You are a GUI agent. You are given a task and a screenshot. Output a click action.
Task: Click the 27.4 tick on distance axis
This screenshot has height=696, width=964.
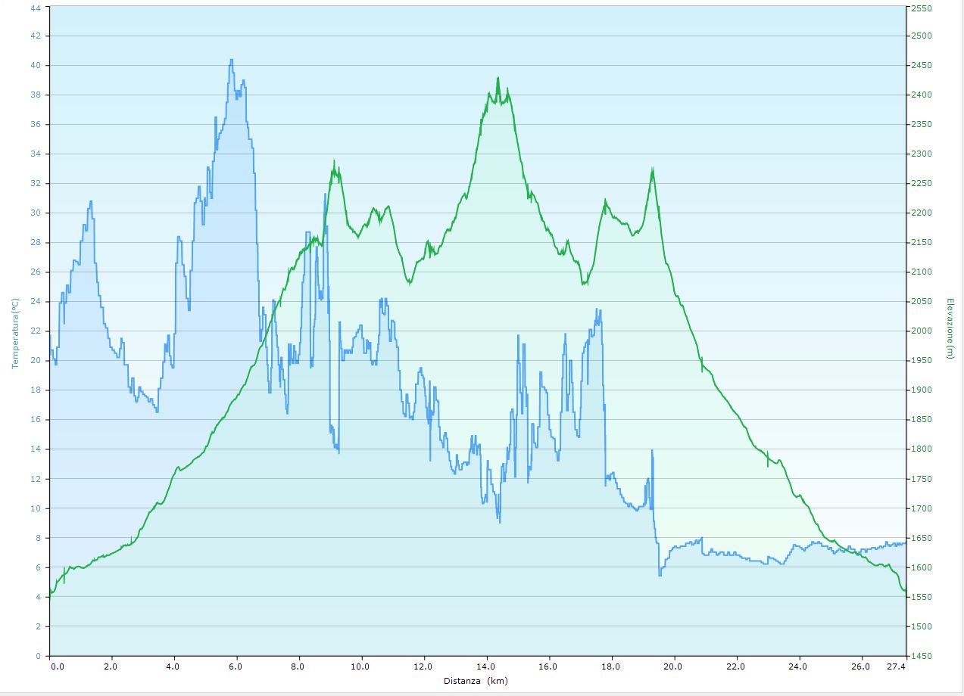pyautogui.click(x=896, y=666)
